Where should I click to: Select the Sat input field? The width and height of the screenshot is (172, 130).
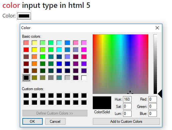[127, 106]
